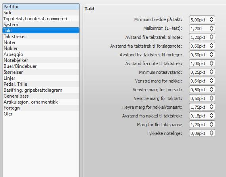This screenshot has height=177, width=226.
Task: Select the Taktstreker category
Action: [x=41, y=37]
